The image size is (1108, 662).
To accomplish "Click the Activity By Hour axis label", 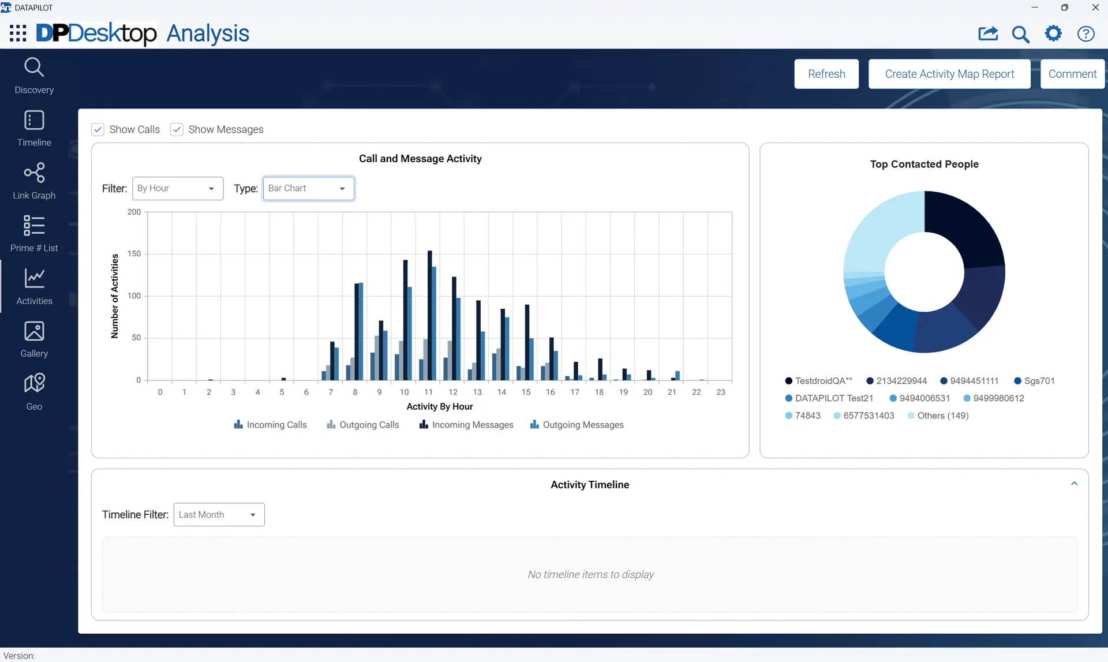I will pos(440,406).
